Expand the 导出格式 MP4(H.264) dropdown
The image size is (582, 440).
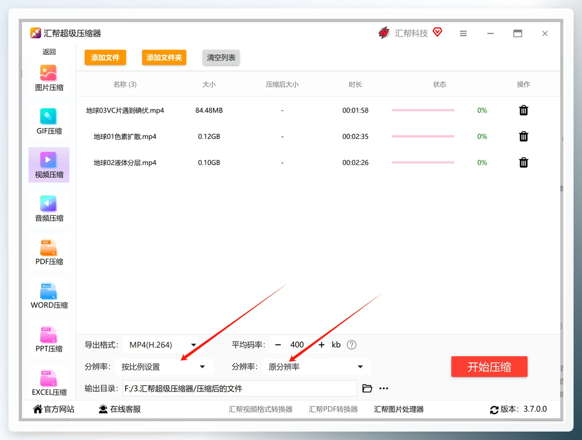pos(164,345)
